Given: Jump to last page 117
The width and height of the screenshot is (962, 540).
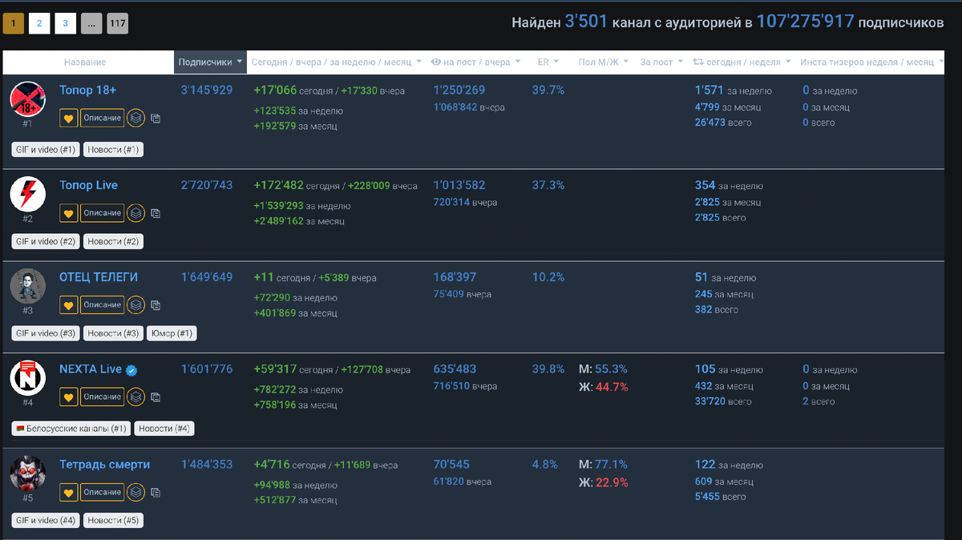Looking at the screenshot, I should 118,24.
